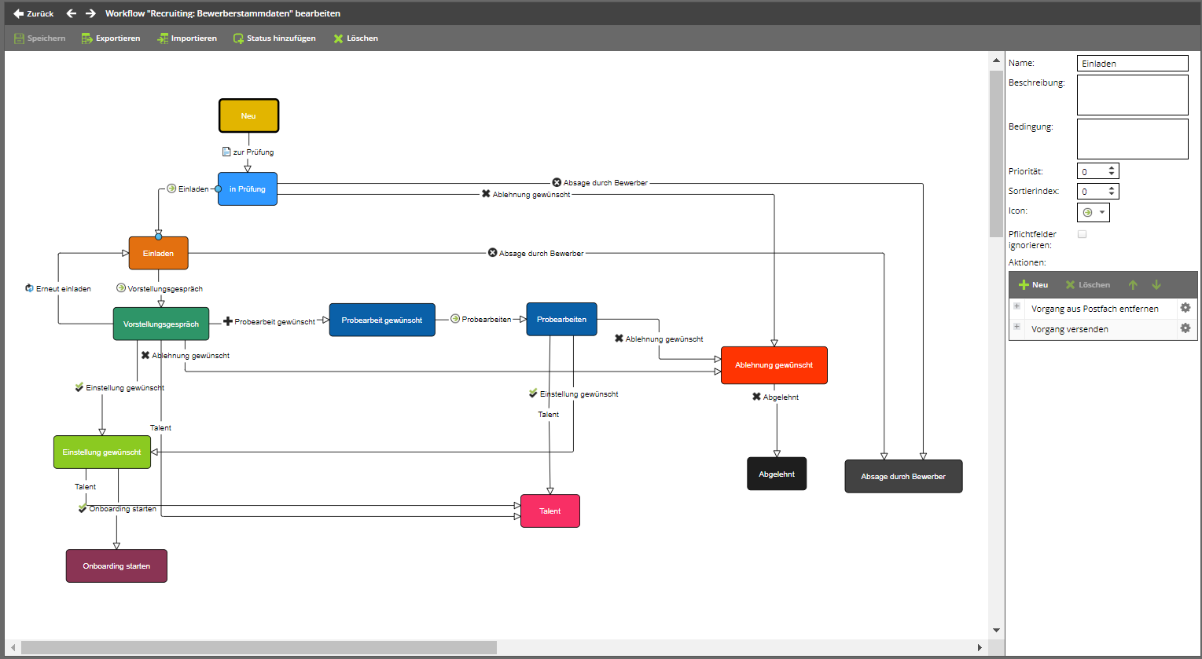Click the vertical scrollbar thumb of the canvas

[996, 152]
